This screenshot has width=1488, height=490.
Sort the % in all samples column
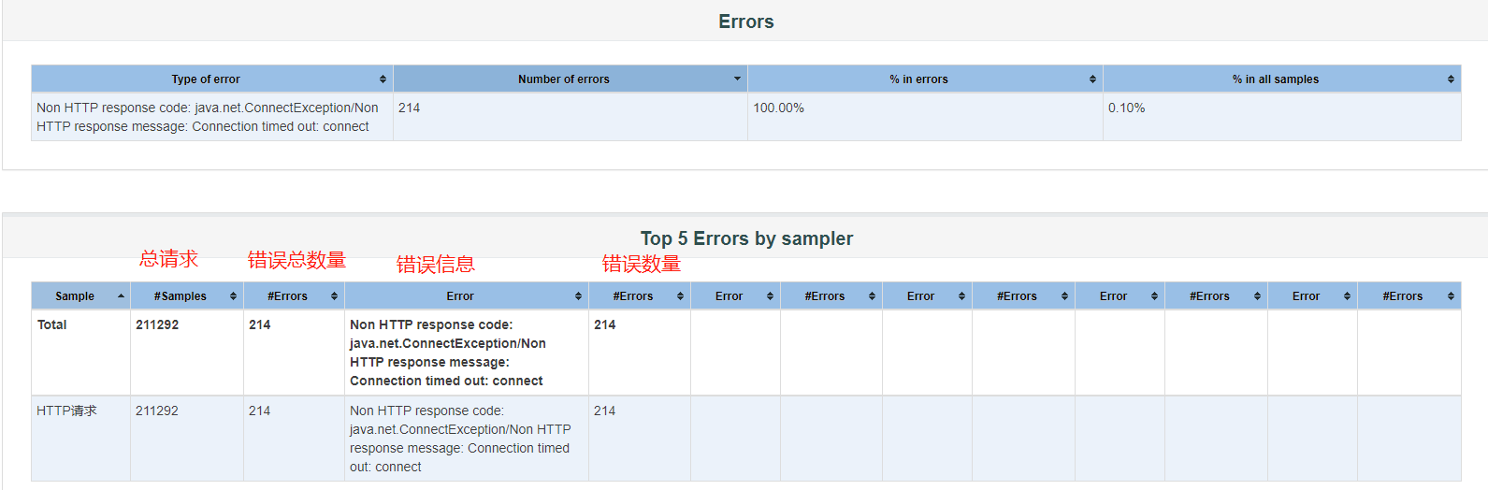pos(1451,79)
